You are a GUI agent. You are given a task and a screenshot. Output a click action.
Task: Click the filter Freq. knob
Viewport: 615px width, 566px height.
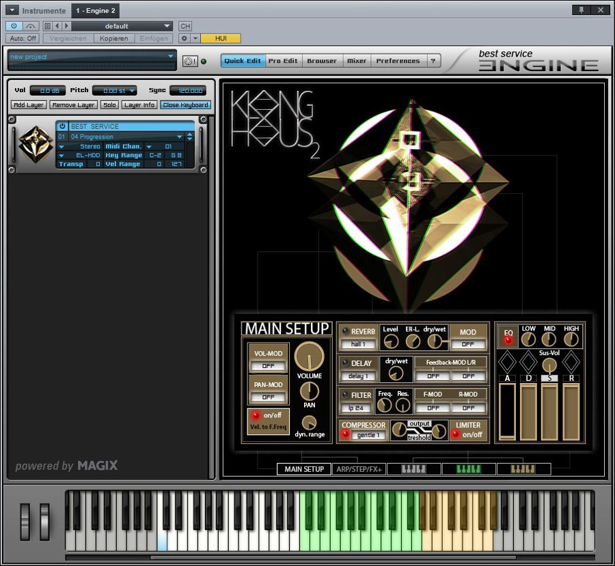click(x=384, y=406)
